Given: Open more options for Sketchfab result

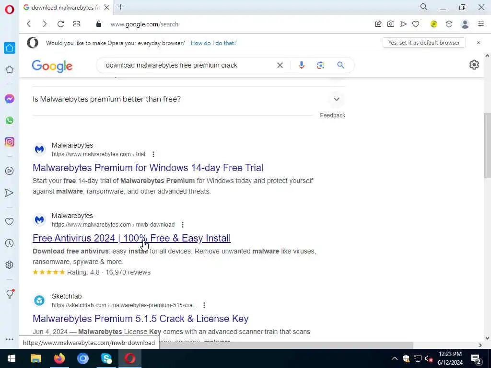Looking at the screenshot, I should click(204, 305).
